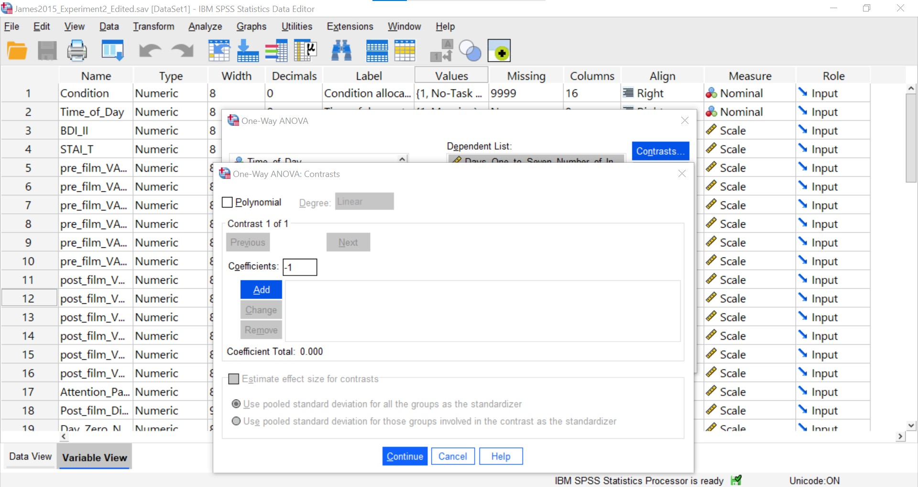Open the File menu
This screenshot has height=487, width=918.
(x=11, y=26)
